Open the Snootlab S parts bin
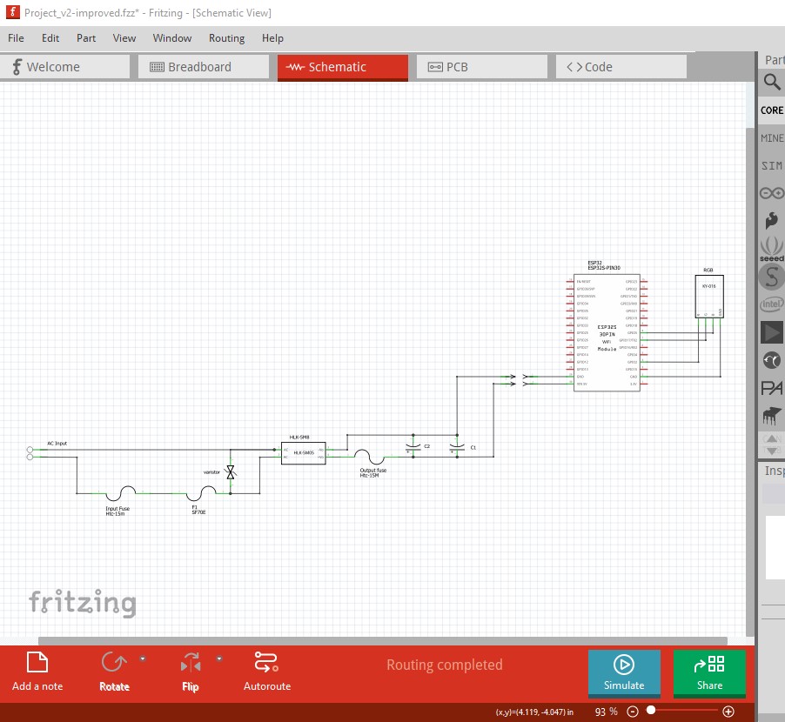The width and height of the screenshot is (785, 722). click(x=771, y=277)
